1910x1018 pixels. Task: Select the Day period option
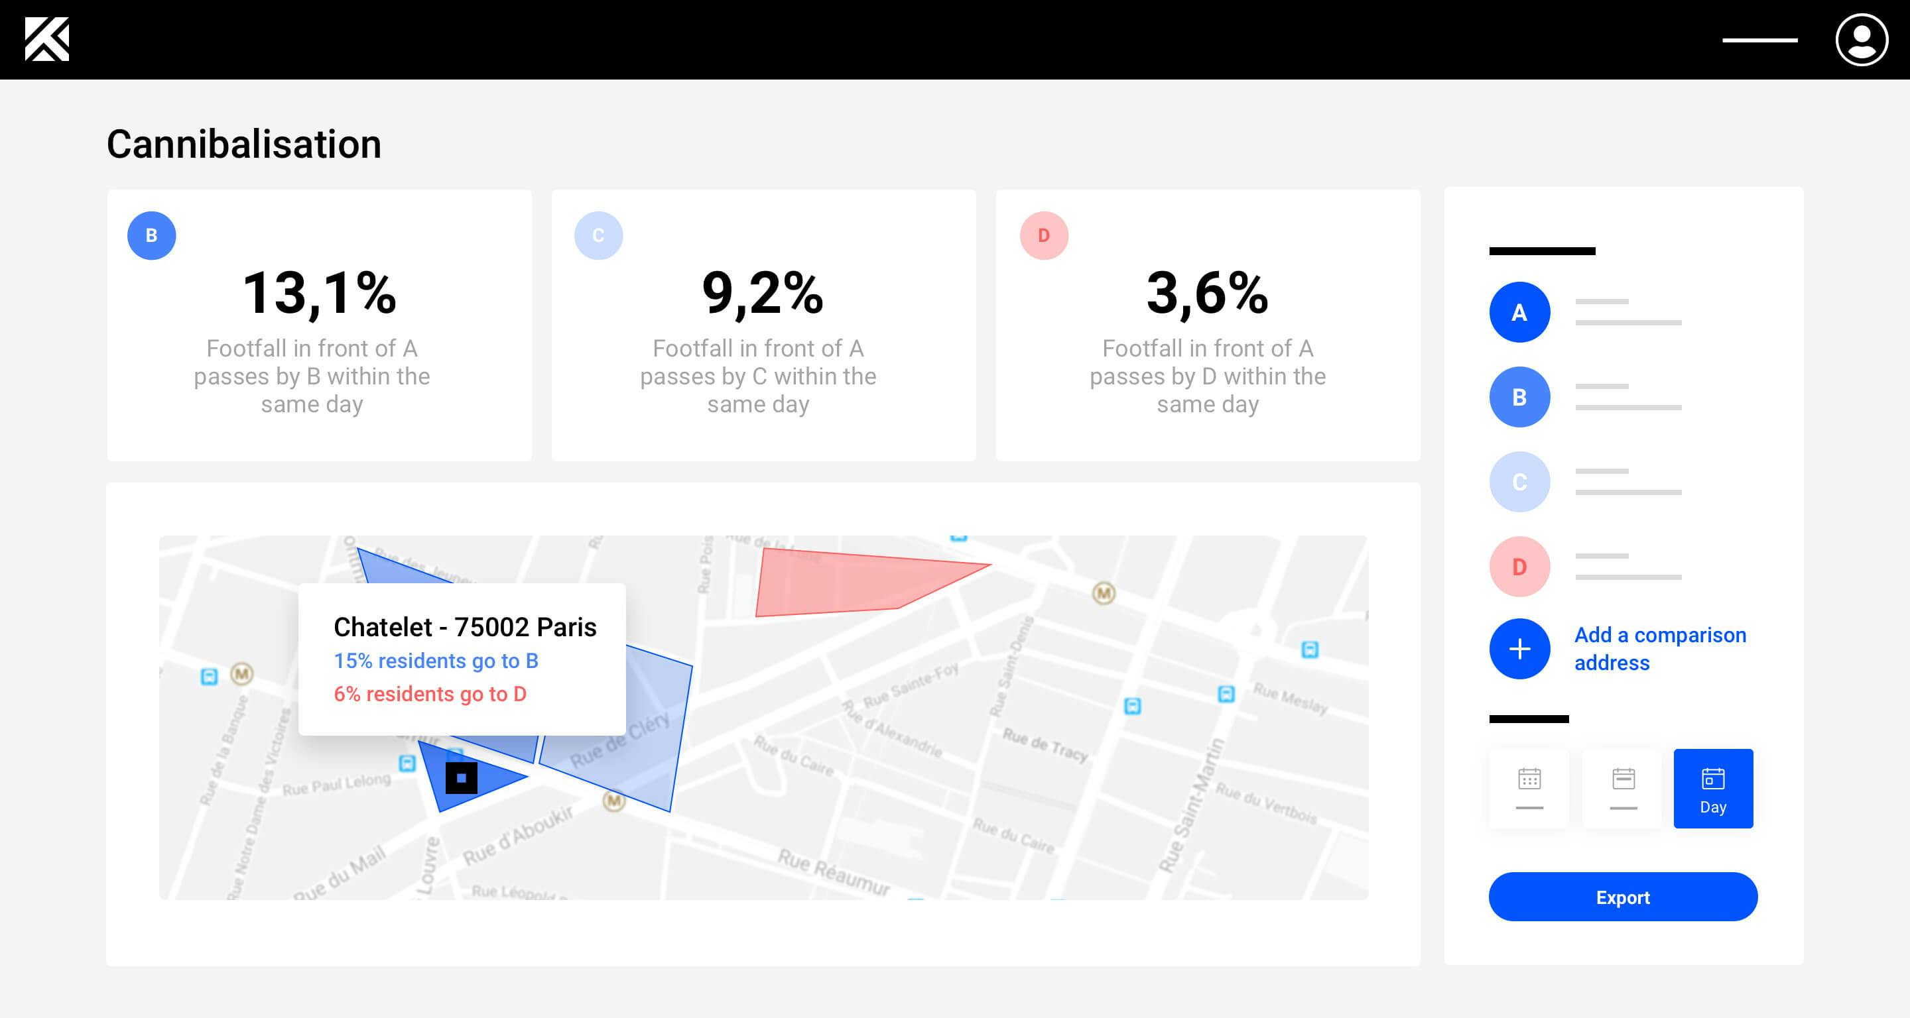[x=1713, y=788]
